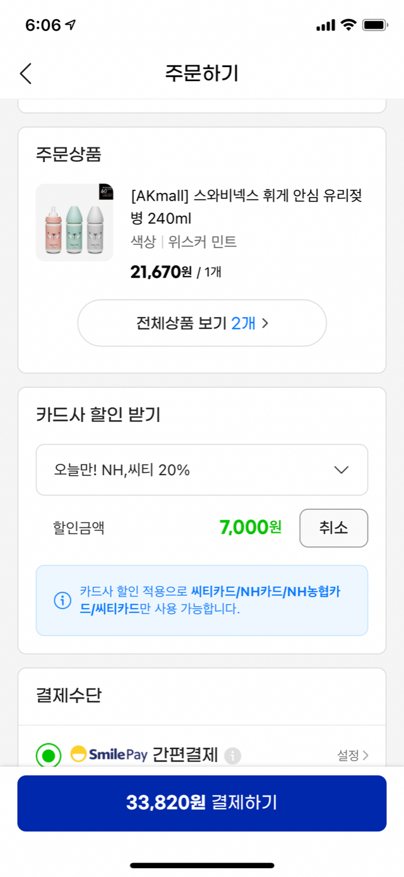Tap the Wi-Fi icon in the status bar
The height and width of the screenshot is (877, 404).
pos(348,25)
